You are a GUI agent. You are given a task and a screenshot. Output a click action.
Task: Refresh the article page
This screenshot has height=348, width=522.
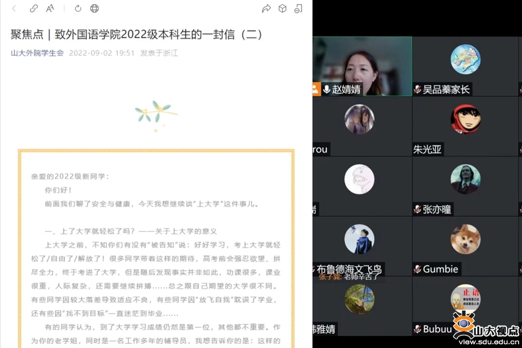[x=78, y=9]
